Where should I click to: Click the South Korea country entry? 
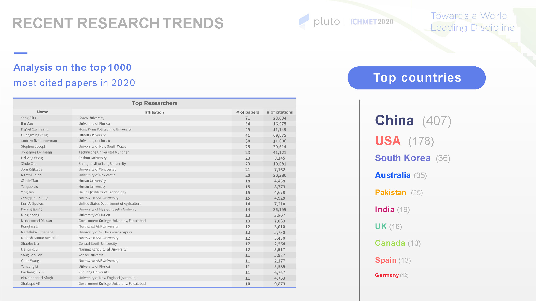click(403, 158)
